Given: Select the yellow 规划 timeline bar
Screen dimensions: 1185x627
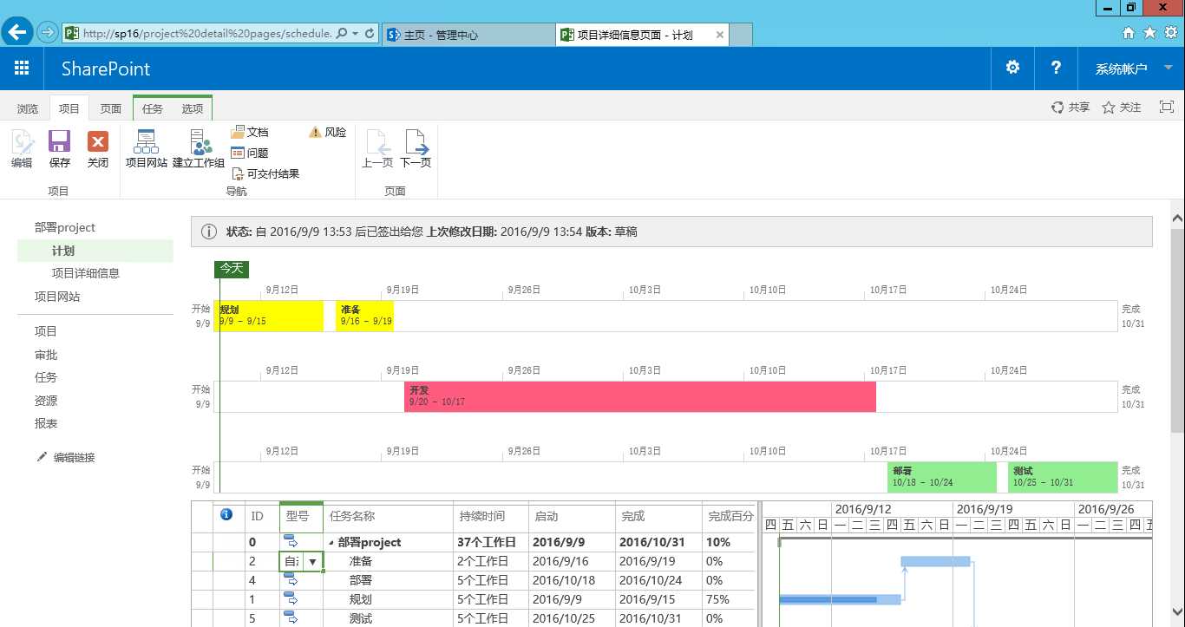Looking at the screenshot, I should [x=269, y=316].
